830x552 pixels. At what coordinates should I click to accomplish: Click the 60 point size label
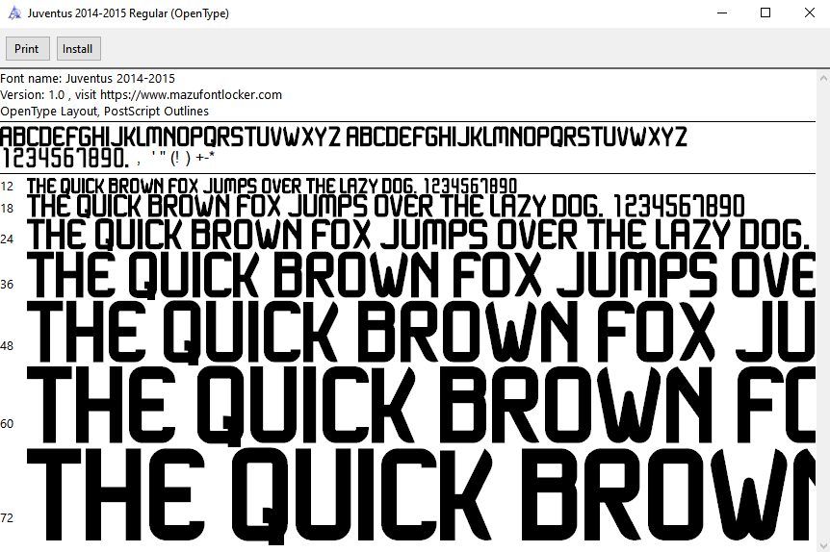7,424
